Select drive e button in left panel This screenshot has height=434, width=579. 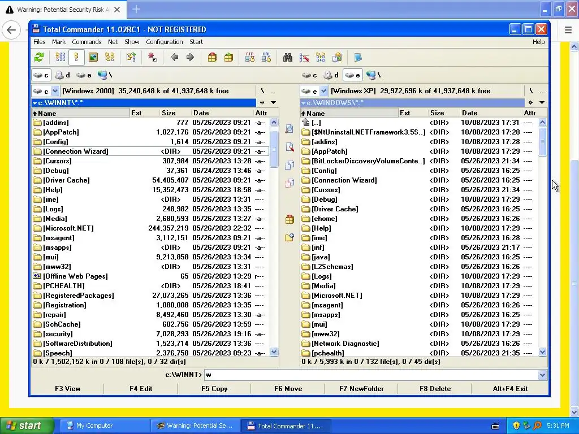[84, 75]
